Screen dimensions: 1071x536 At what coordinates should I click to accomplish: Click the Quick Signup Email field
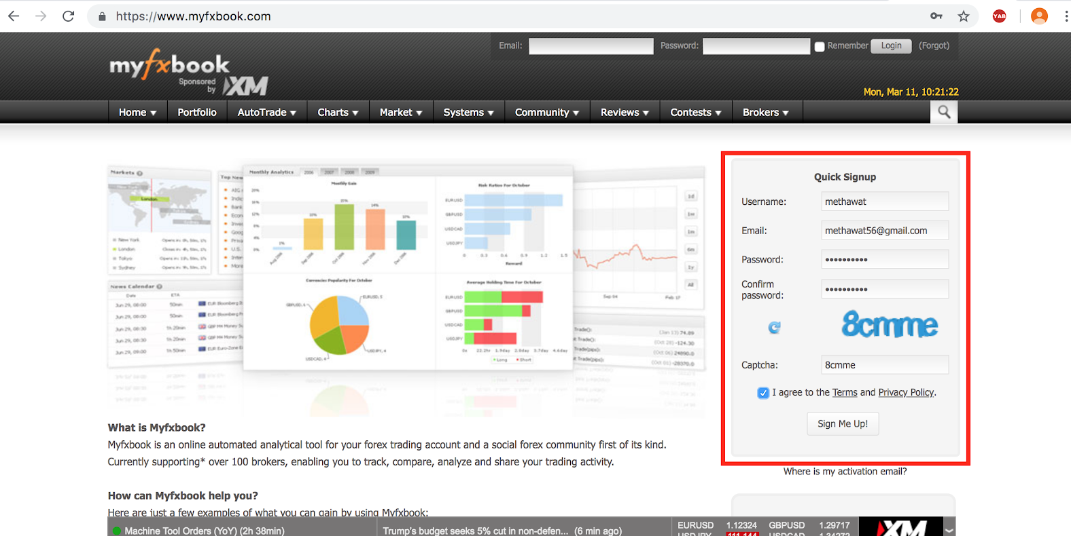885,231
